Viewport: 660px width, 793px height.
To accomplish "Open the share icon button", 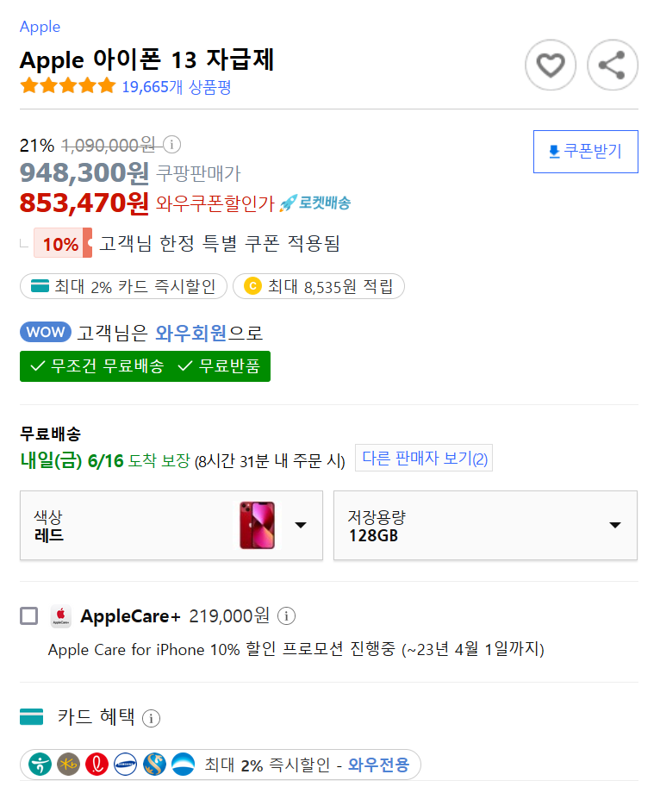I will pos(612,66).
